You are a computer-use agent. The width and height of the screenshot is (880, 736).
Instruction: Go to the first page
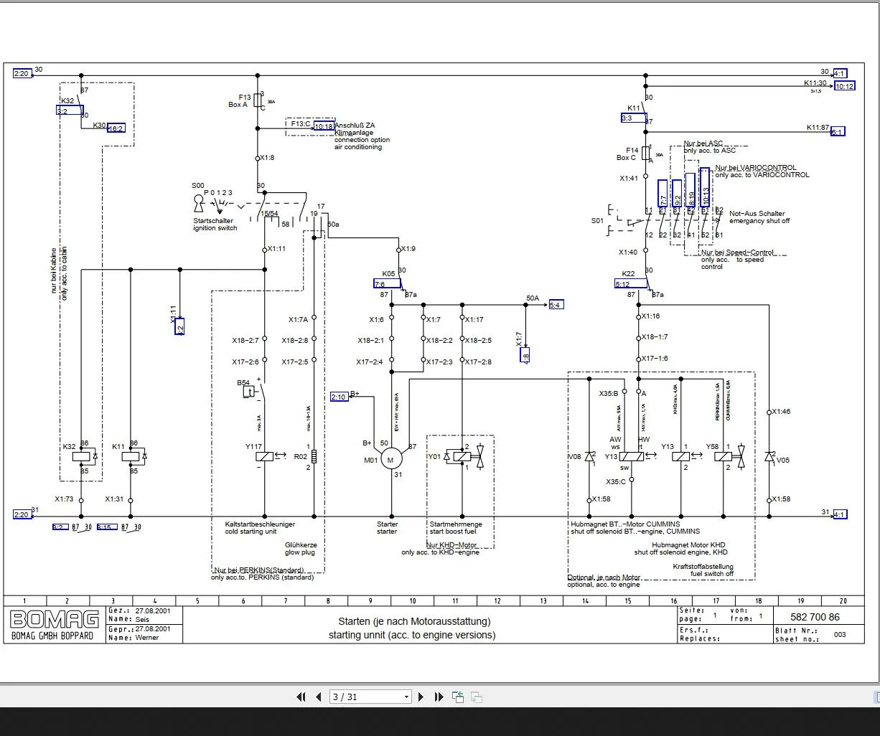click(x=301, y=697)
